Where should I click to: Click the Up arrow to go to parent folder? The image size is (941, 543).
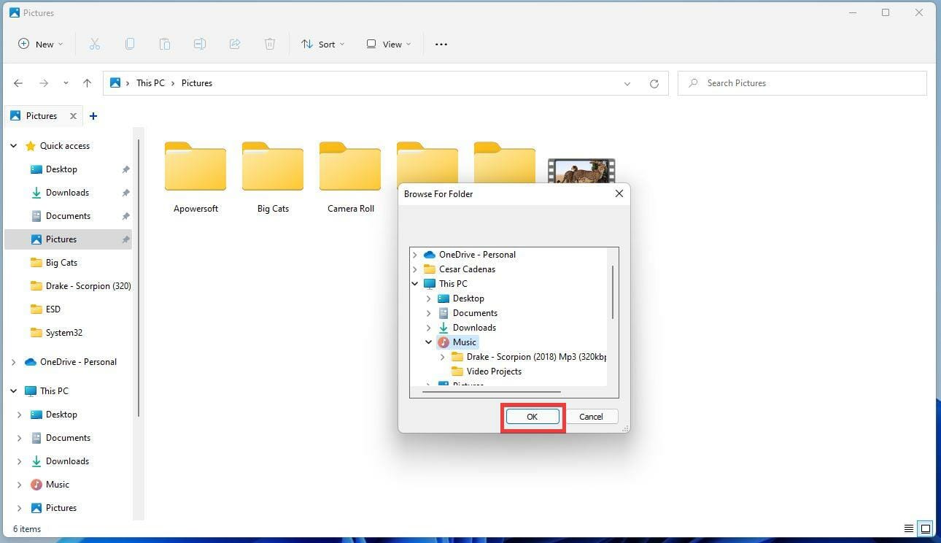pyautogui.click(x=87, y=82)
